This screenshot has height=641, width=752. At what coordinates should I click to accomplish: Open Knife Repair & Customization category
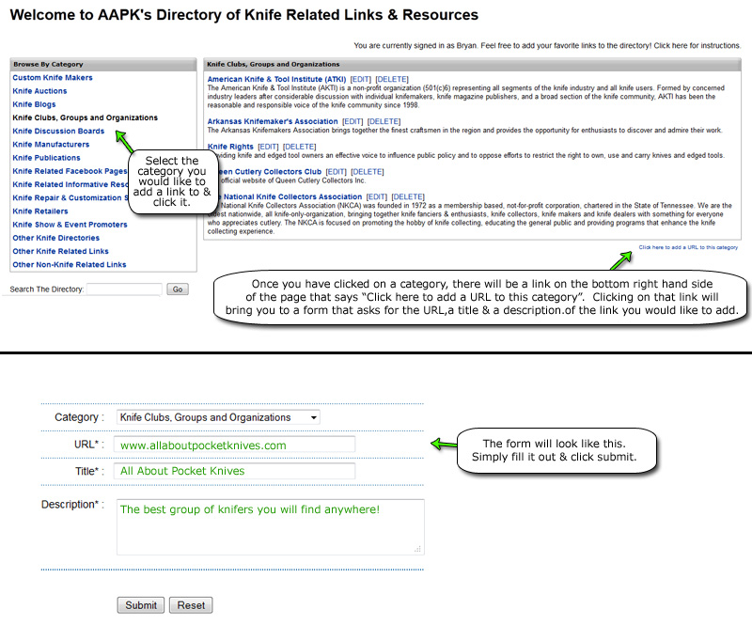(70, 198)
